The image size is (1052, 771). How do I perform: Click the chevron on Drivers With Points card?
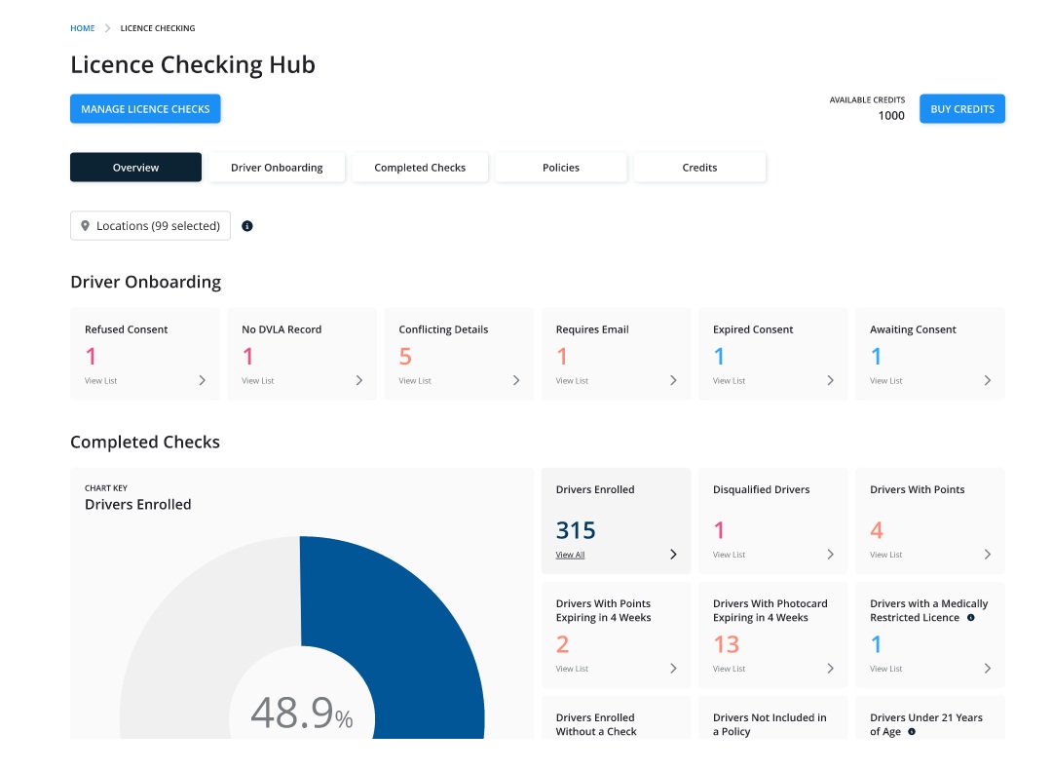[x=987, y=555]
